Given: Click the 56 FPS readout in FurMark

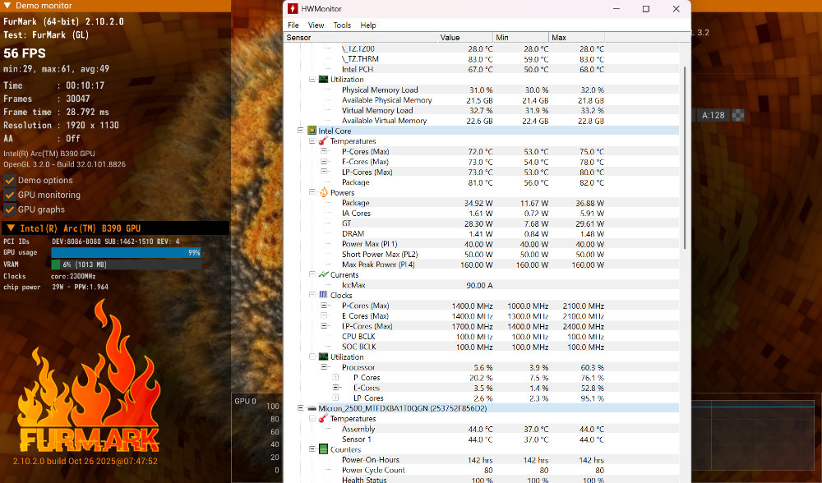Looking at the screenshot, I should click(x=25, y=53).
